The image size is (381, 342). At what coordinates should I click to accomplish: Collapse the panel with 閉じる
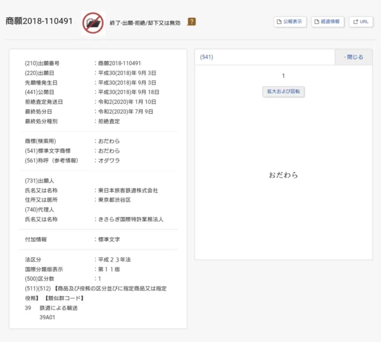[353, 57]
